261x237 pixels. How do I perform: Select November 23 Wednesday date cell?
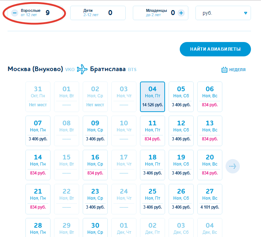point(95,199)
